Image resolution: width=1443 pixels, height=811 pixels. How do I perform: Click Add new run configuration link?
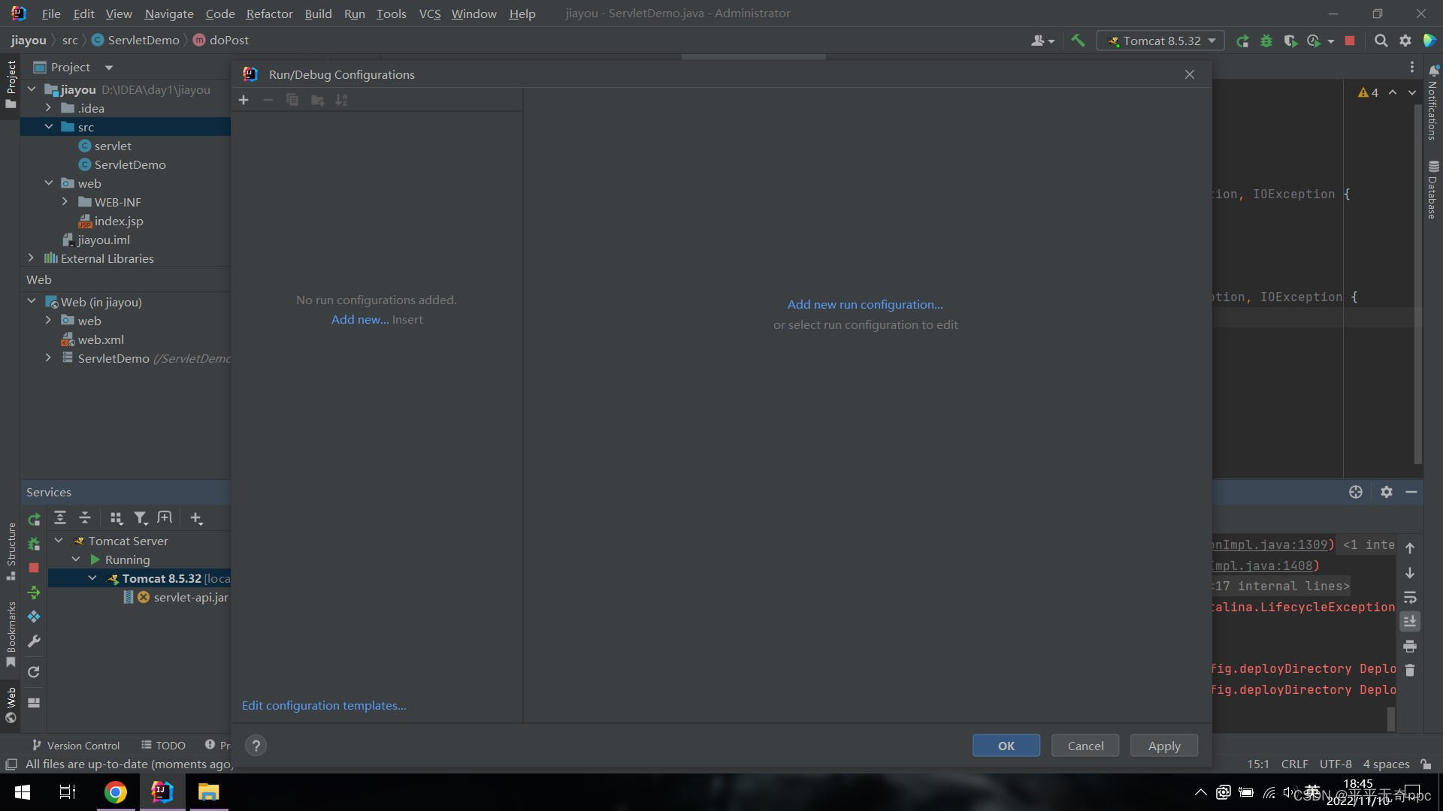pyautogui.click(x=865, y=304)
